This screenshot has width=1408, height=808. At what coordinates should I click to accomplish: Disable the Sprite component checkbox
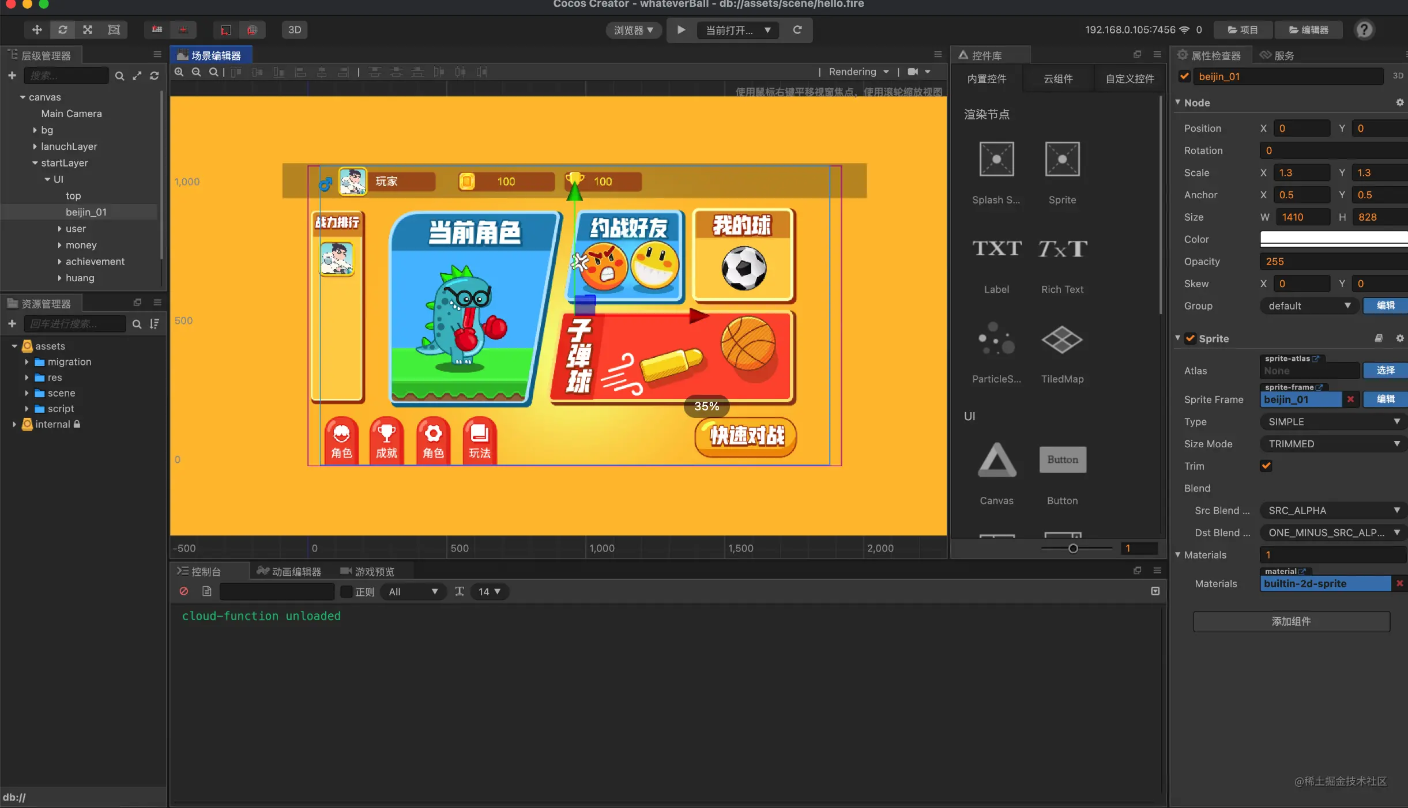pos(1190,339)
